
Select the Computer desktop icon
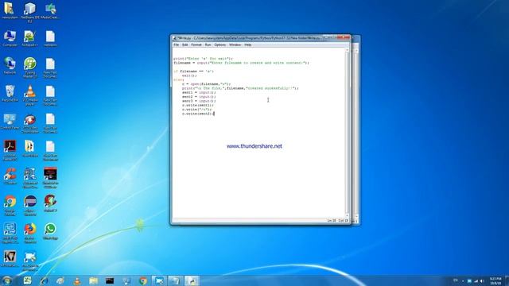(10, 39)
